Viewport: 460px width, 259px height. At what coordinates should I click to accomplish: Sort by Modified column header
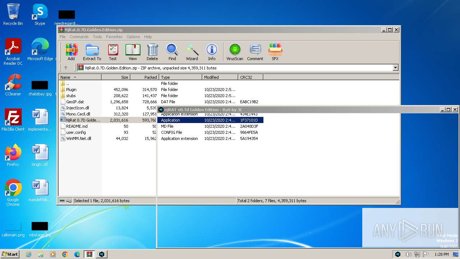[220, 77]
